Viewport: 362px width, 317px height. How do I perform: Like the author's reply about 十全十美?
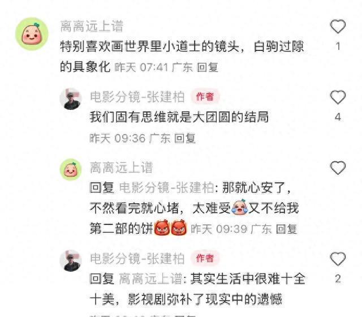point(338,259)
